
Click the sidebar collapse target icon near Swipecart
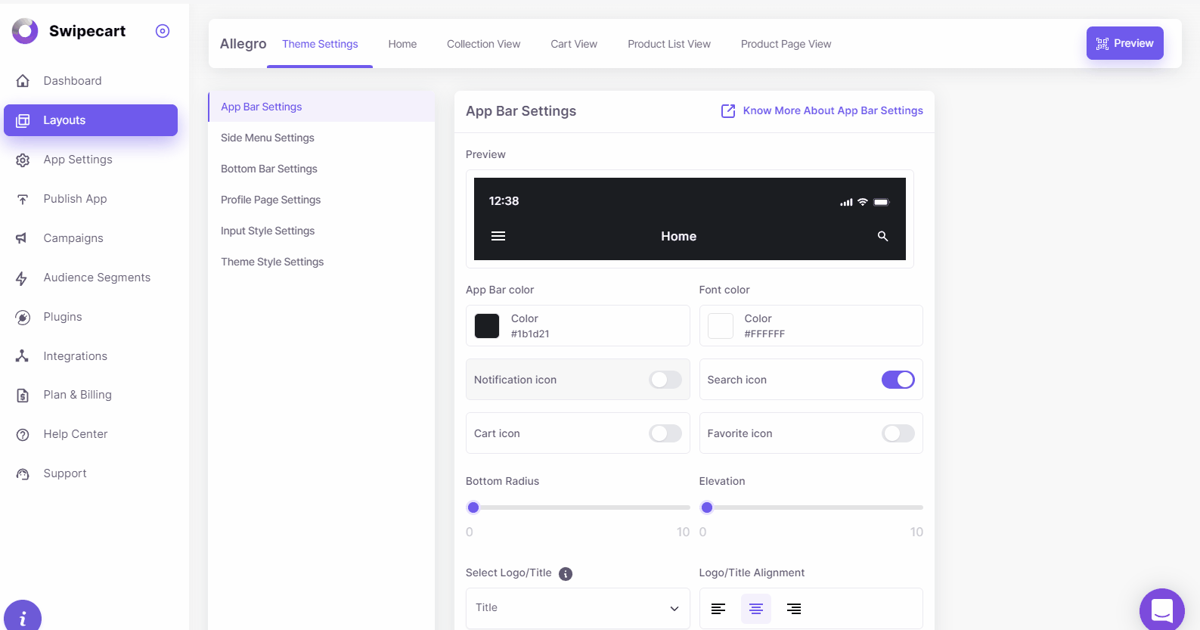click(x=163, y=31)
